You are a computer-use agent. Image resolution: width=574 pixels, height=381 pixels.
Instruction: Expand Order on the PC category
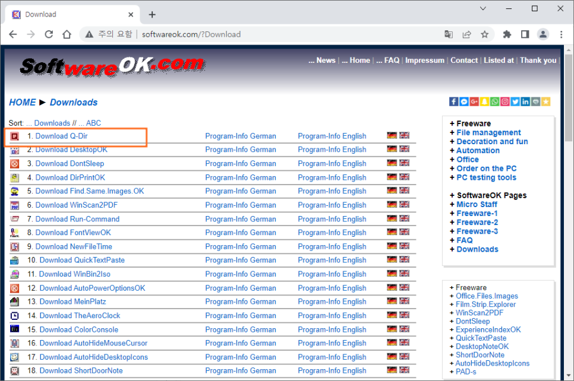coord(486,169)
